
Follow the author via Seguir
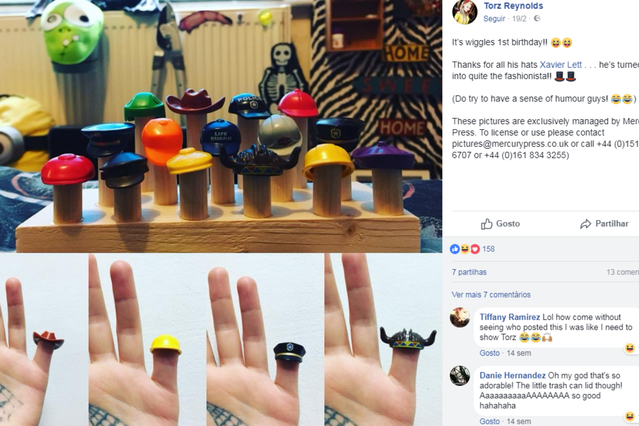coord(494,19)
